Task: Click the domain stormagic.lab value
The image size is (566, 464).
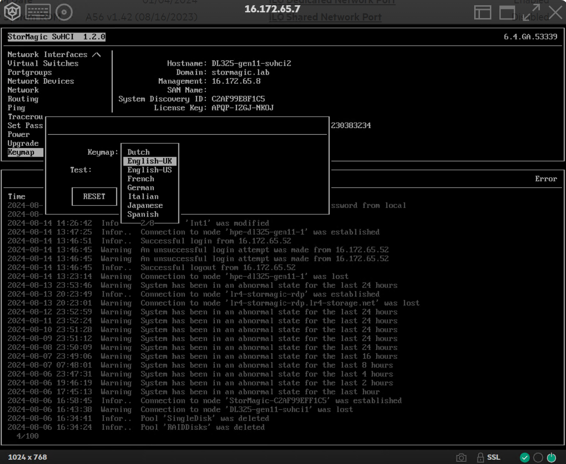Action: (240, 72)
